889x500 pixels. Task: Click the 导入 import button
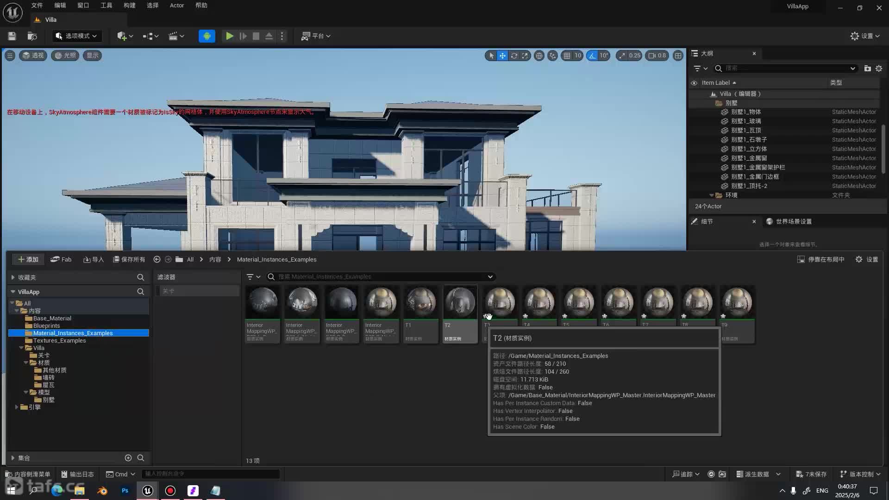[x=94, y=260]
